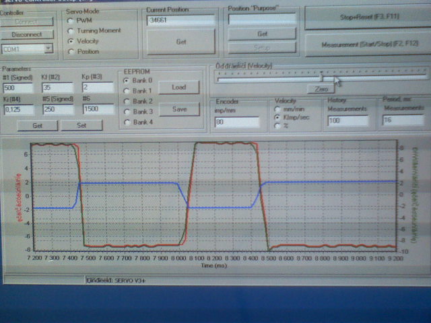Image resolution: width=431 pixels, height=323 pixels.
Task: Click the Stop+Reset (F3, F11) button
Action: (x=369, y=17)
